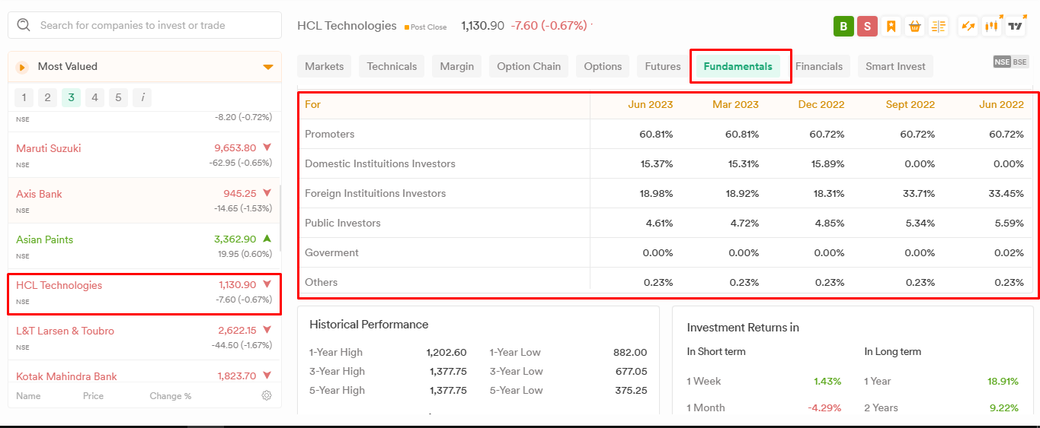The width and height of the screenshot is (1040, 428).
Task: Click the Others row label
Action: tap(321, 282)
